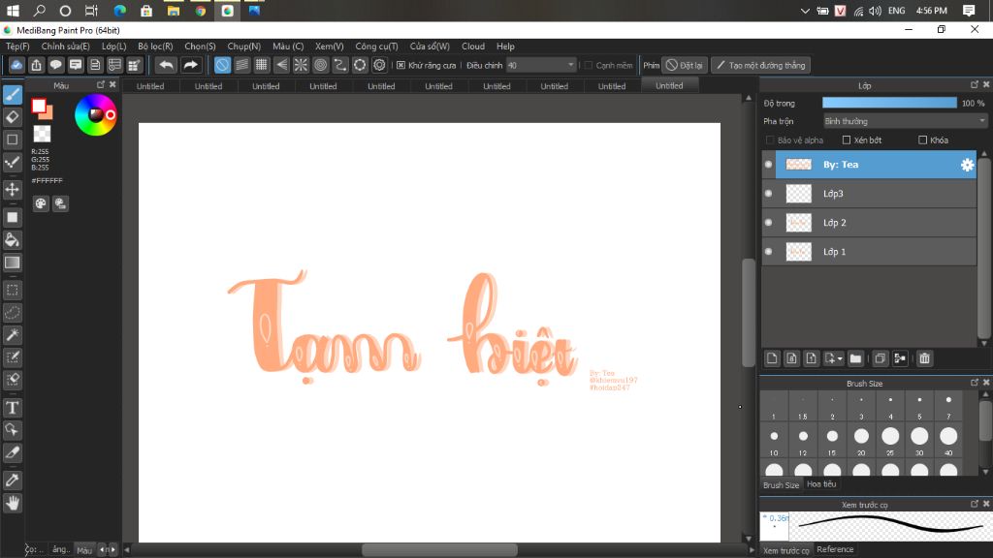Image resolution: width=993 pixels, height=558 pixels.
Task: Open File Explorer from the taskbar
Action: 173,11
